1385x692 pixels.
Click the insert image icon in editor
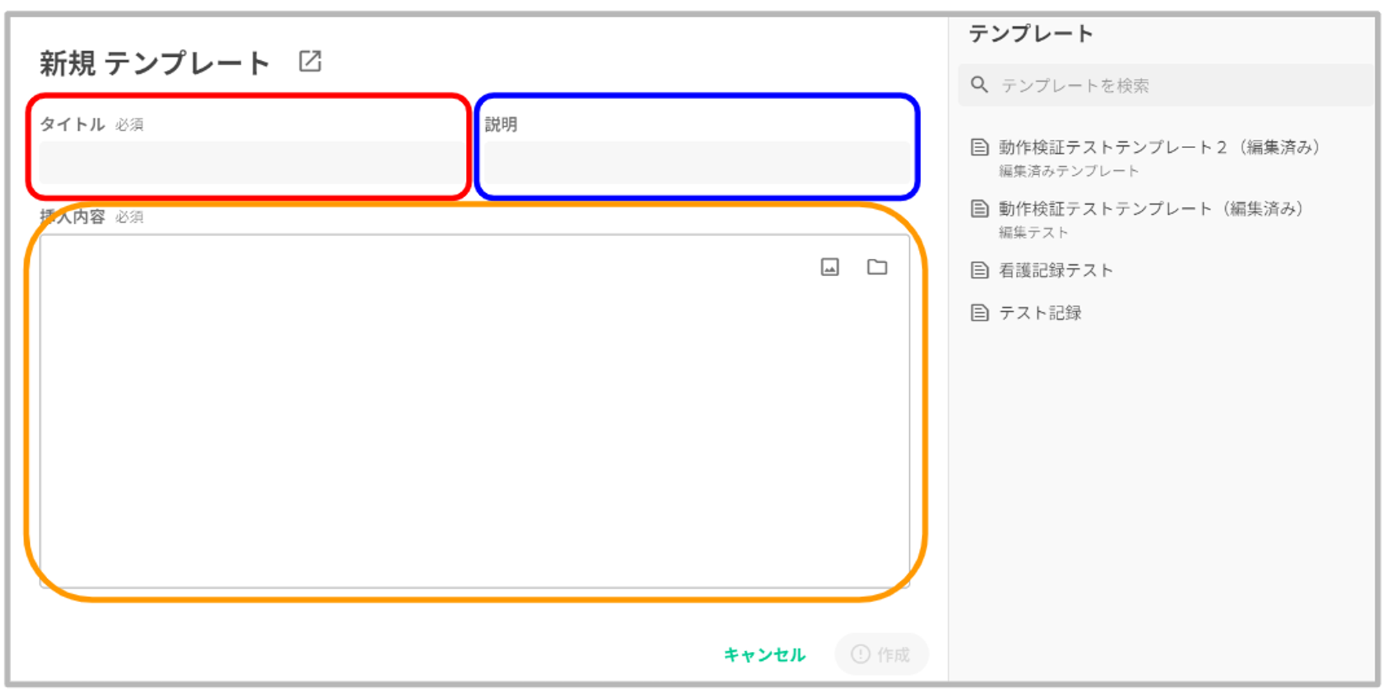(830, 267)
